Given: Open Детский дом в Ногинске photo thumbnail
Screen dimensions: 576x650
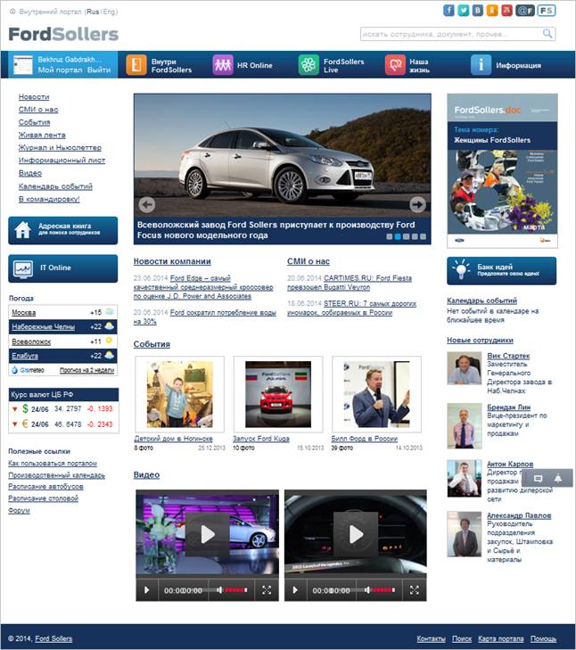Looking at the screenshot, I should point(179,394).
